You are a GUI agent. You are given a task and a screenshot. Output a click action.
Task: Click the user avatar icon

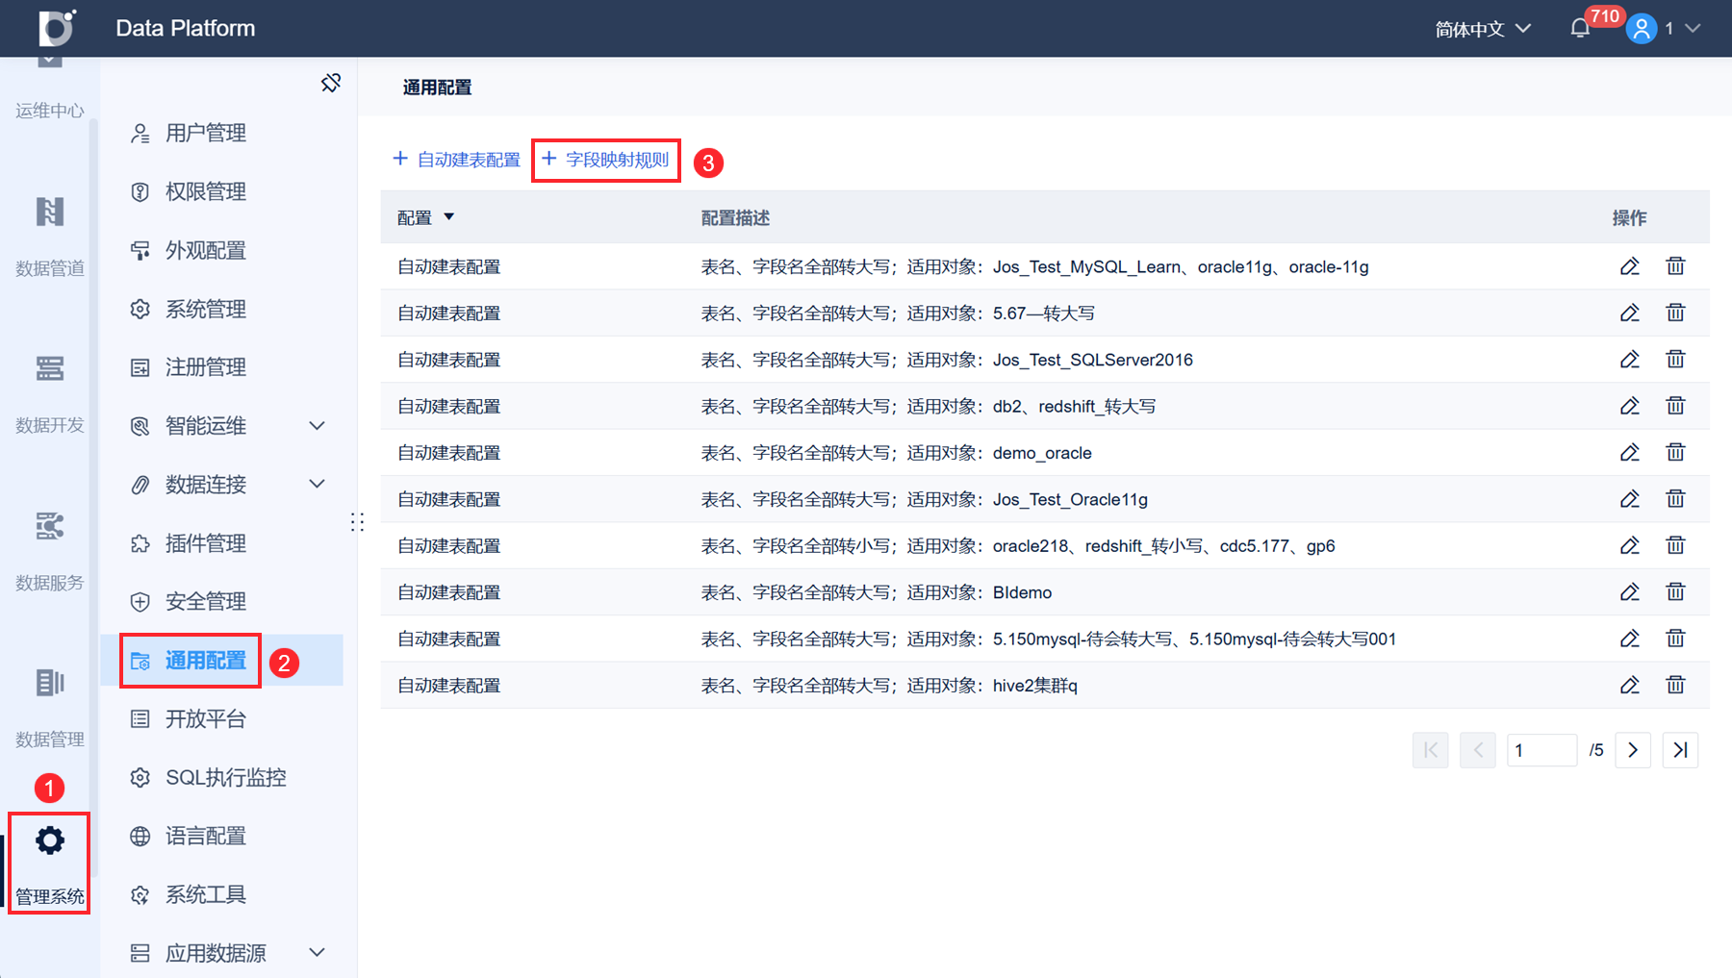point(1642,29)
